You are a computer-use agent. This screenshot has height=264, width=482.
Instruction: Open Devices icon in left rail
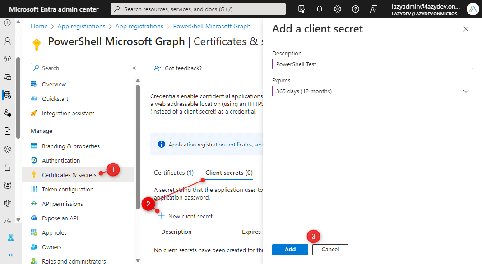7,77
